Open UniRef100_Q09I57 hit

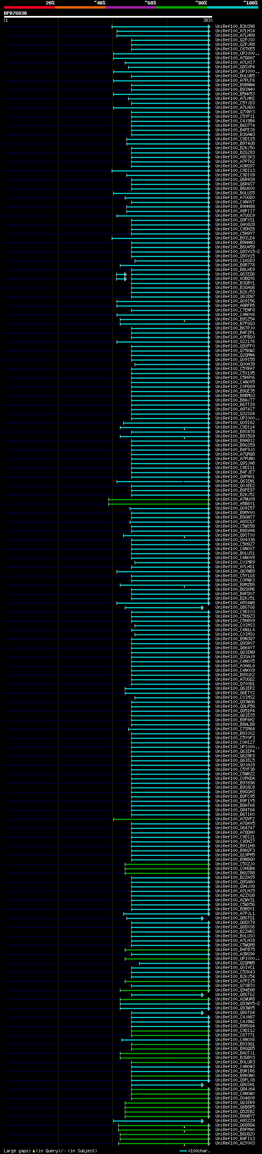235,508
